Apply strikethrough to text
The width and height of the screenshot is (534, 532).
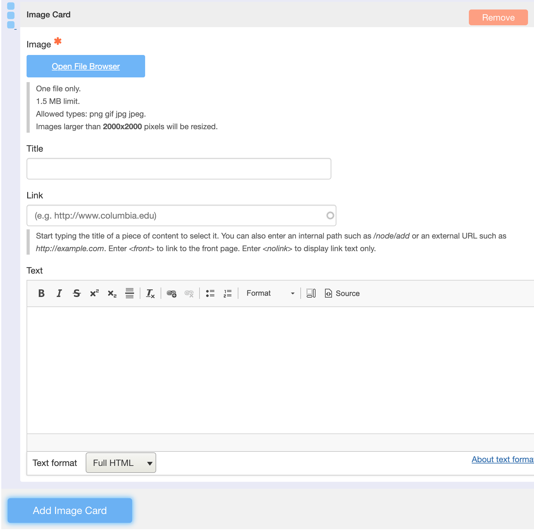pos(77,293)
